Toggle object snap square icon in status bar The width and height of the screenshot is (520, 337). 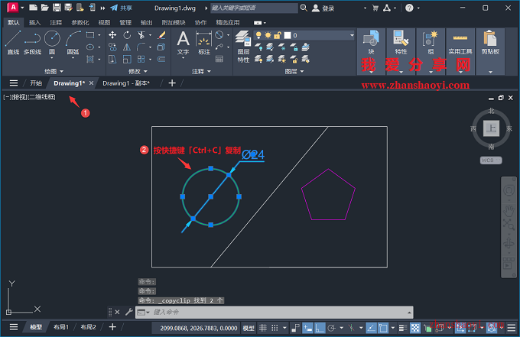(x=383, y=328)
